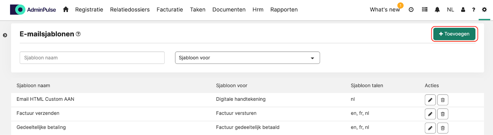The image size is (493, 135).
Task: Edit the Gedeeltelijke betaling template
Action: 430,128
